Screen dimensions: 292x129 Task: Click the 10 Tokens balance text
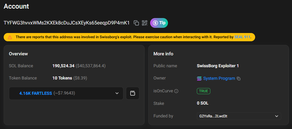pyautogui.click(x=62, y=78)
